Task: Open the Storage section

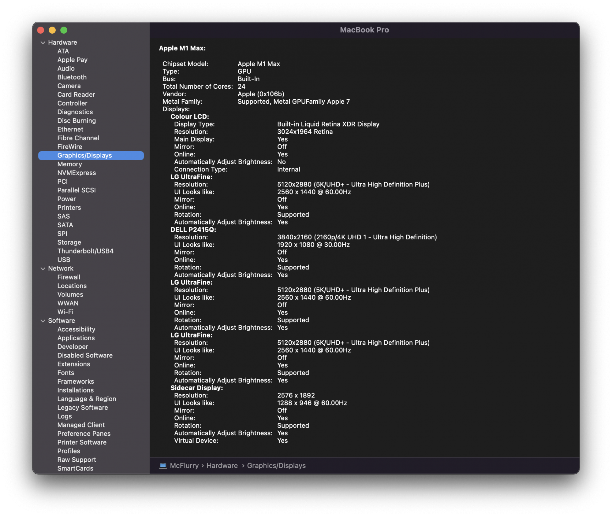Action: pyautogui.click(x=69, y=242)
